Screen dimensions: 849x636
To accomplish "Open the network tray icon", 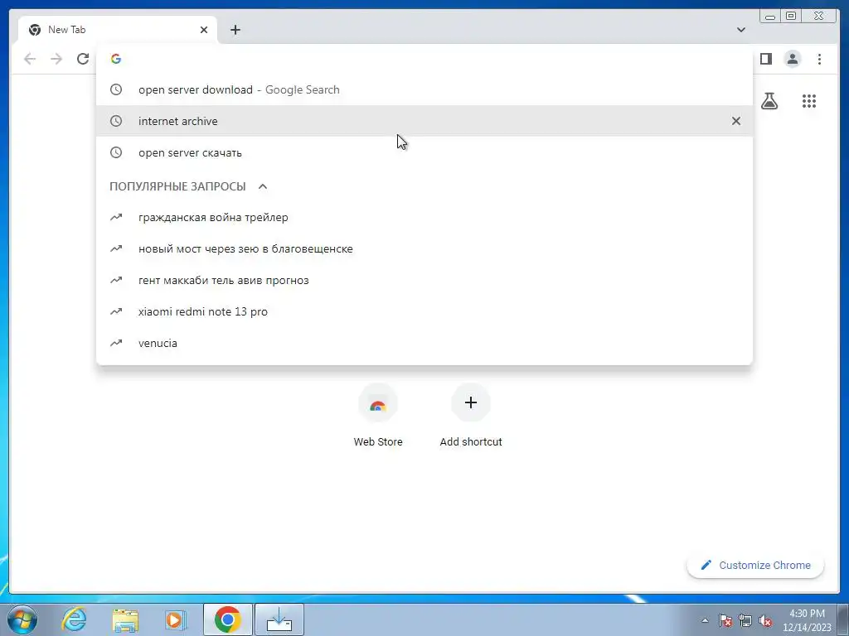I will [x=745, y=620].
